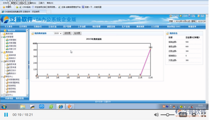
Task: Open 报销申请 in sidebar tree
Action: (x=12, y=55)
